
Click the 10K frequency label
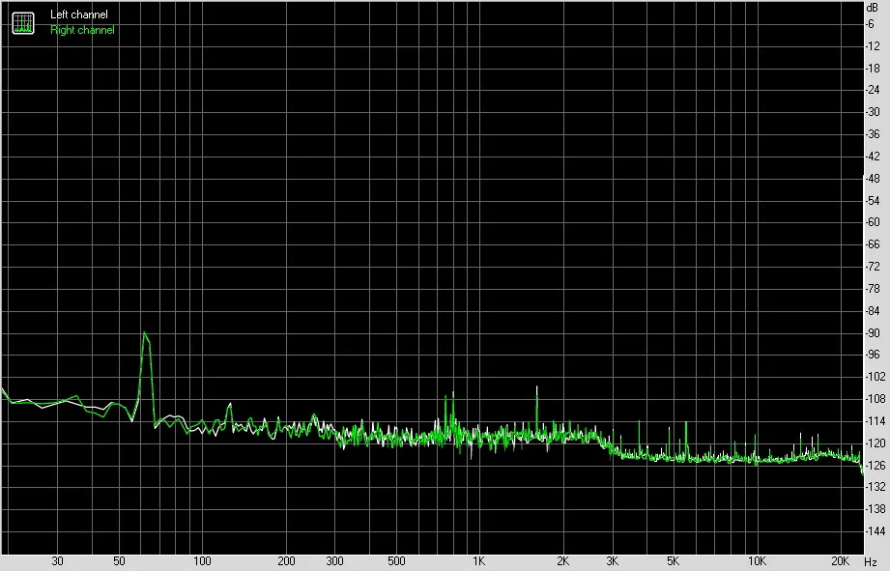click(757, 561)
